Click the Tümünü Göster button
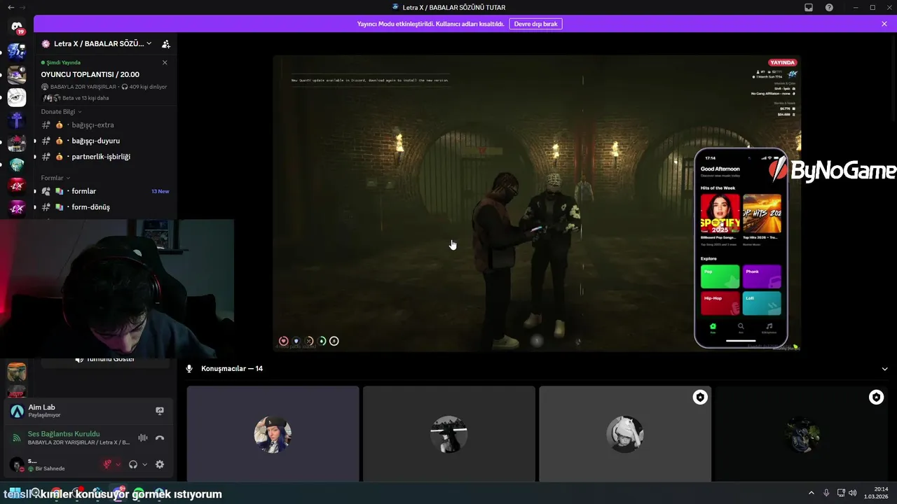The height and width of the screenshot is (504, 897). click(x=105, y=359)
